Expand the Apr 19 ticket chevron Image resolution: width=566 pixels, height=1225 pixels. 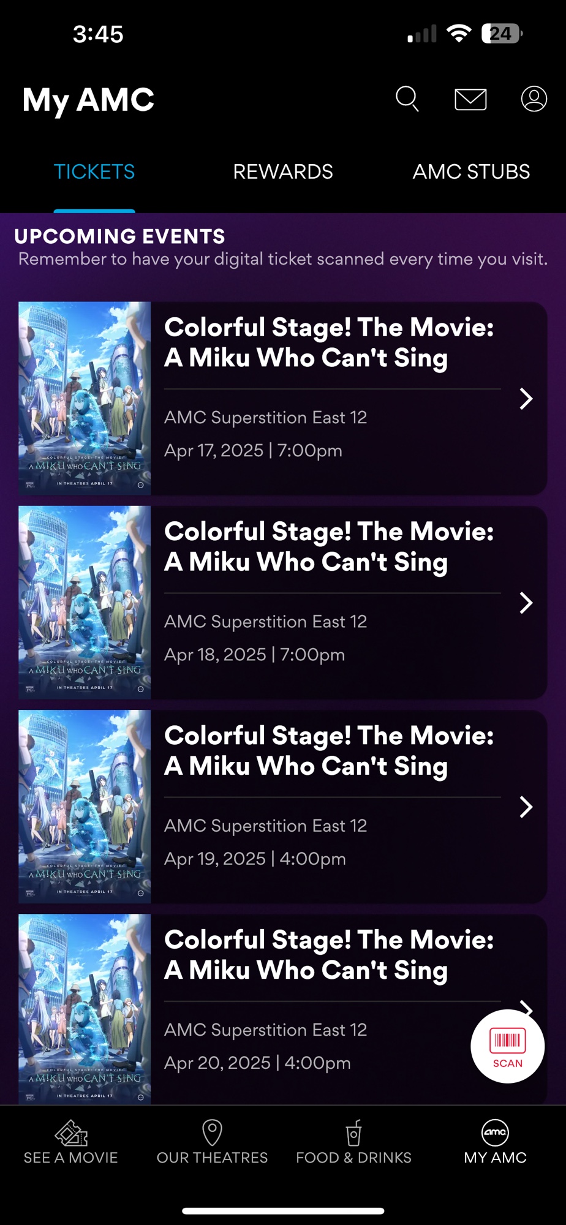(x=526, y=807)
